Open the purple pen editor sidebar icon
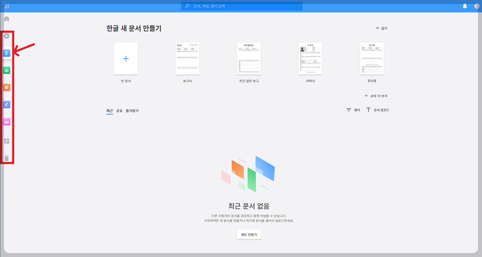This screenshot has width=482, height=257. click(x=7, y=105)
